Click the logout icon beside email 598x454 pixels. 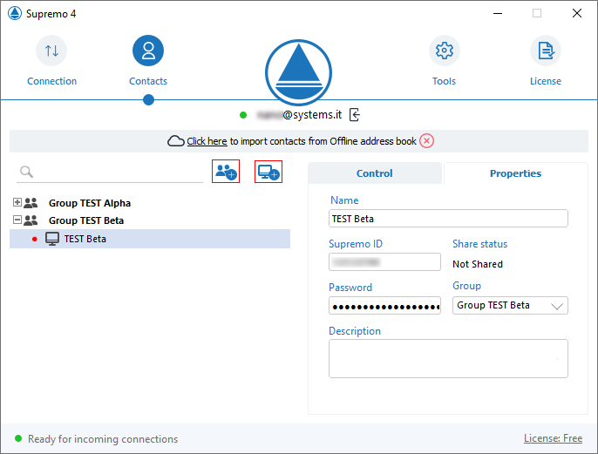coord(355,114)
